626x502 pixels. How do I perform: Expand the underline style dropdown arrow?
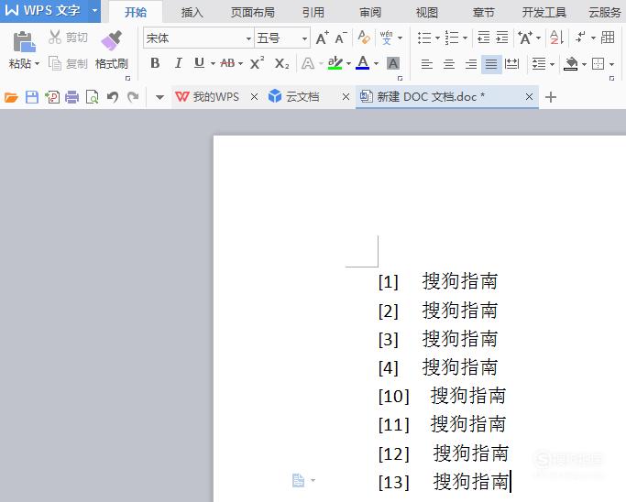pos(213,63)
